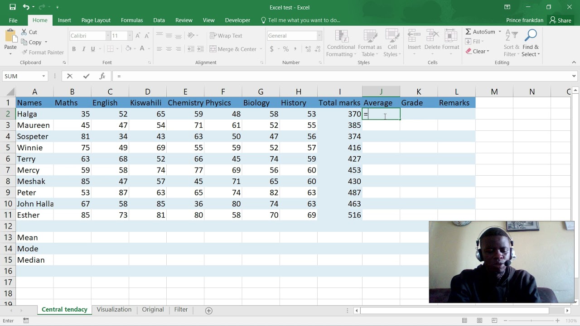Switch to Visualization sheet tab
Screen dimensions: 580x326
(114, 310)
